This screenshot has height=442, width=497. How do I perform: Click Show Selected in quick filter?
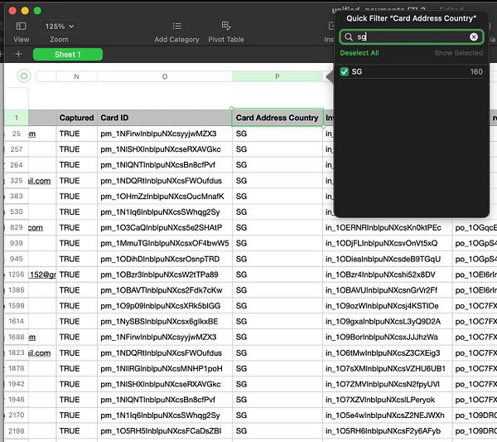click(458, 53)
